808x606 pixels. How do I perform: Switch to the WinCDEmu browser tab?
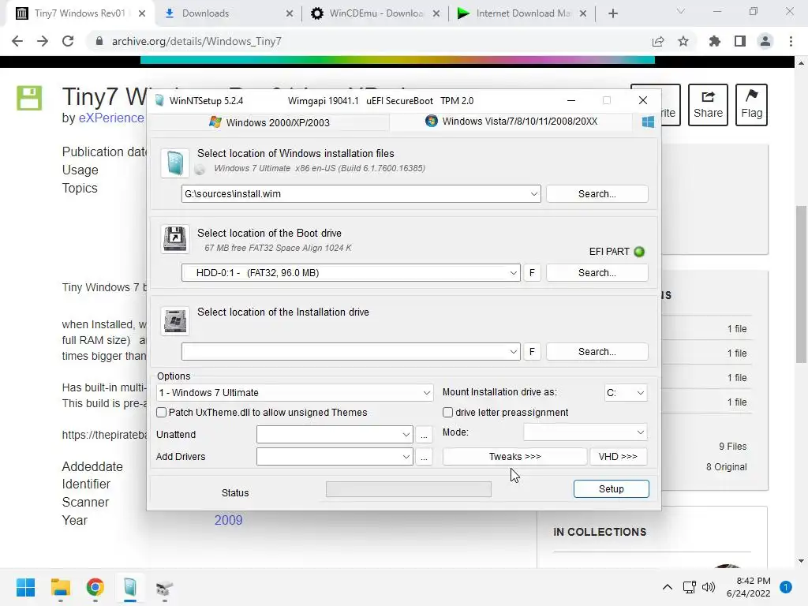[x=375, y=13]
